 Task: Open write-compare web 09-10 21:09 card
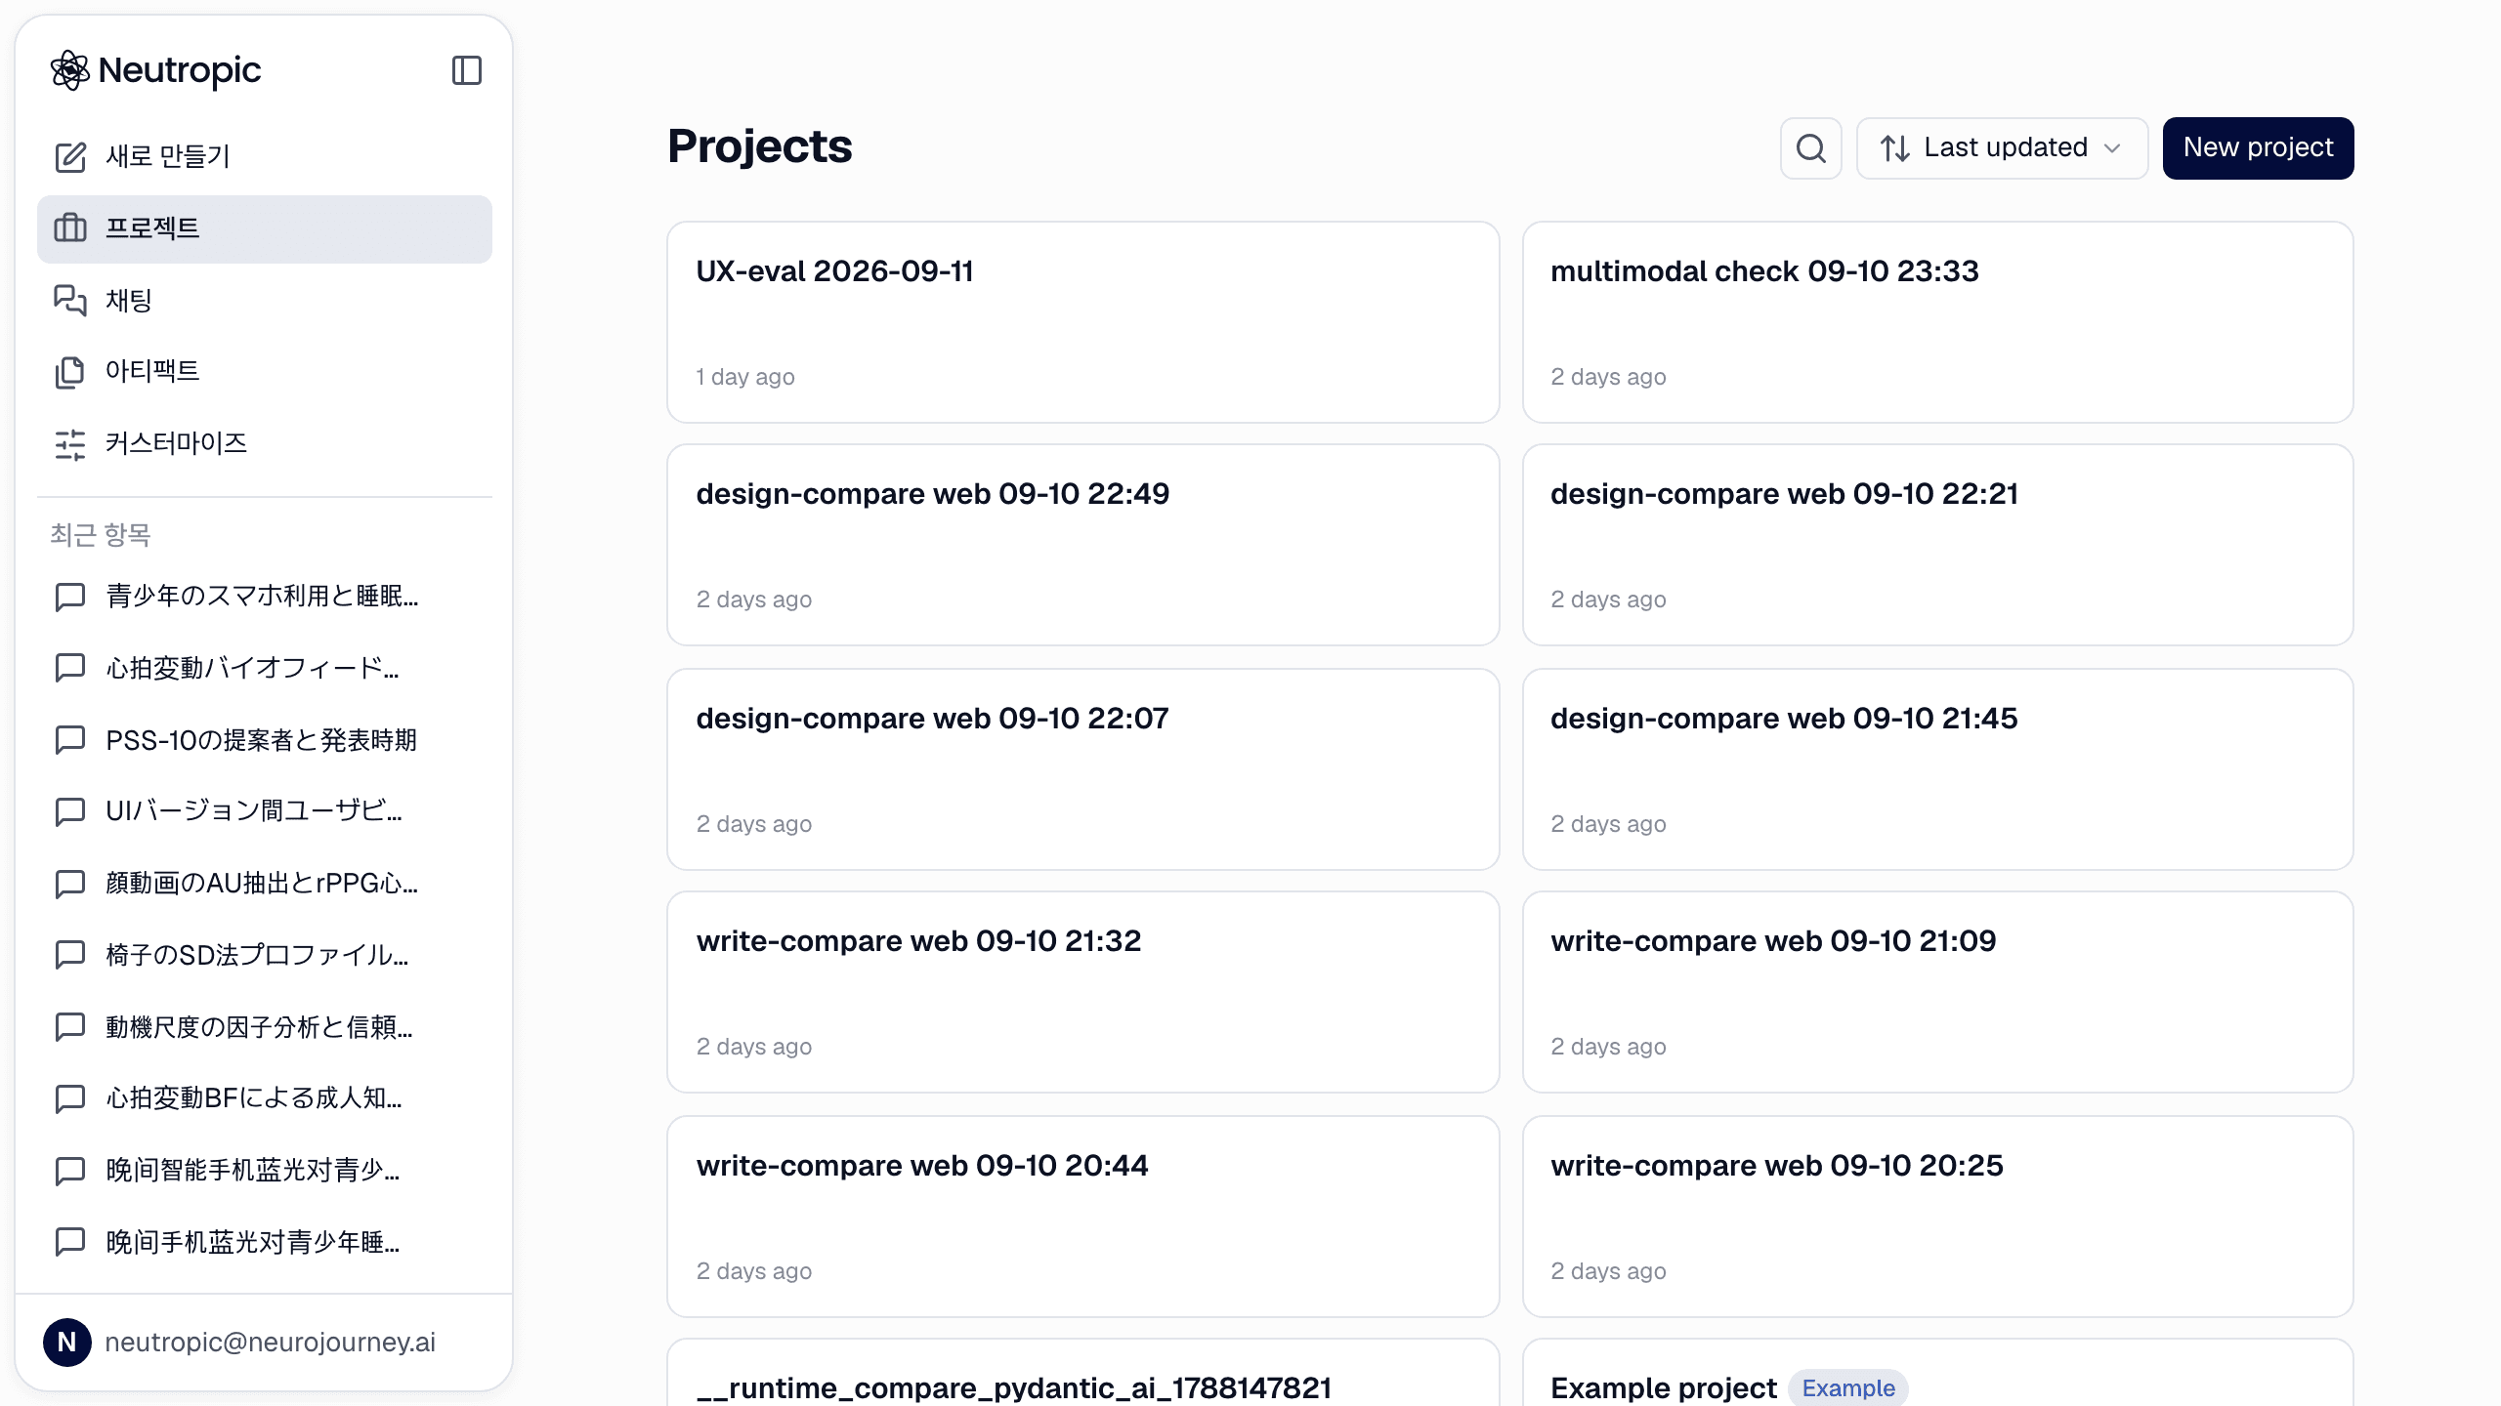click(x=1937, y=992)
